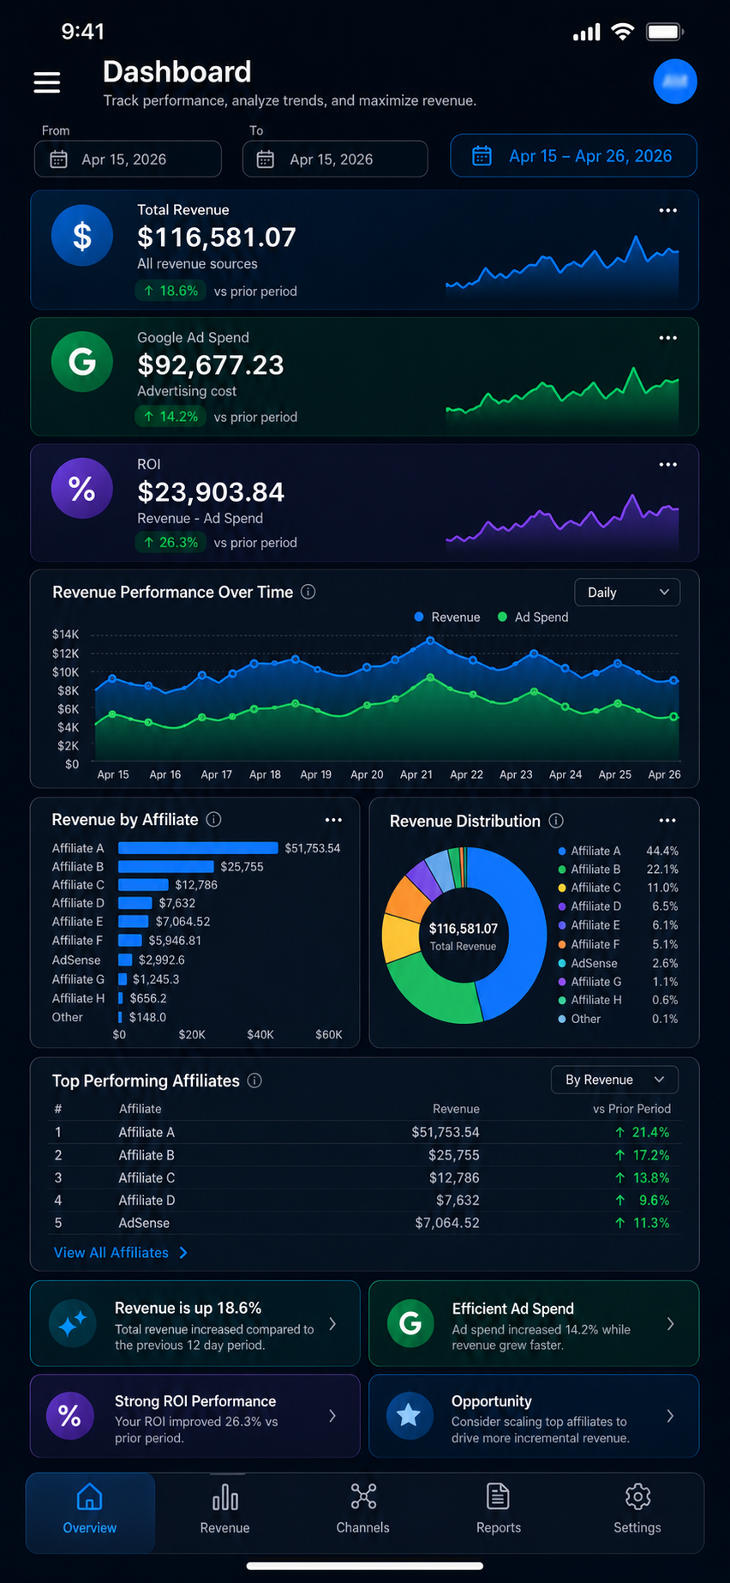Open the To date picker field
Screen dimensions: 730x1583
pyautogui.click(x=335, y=160)
